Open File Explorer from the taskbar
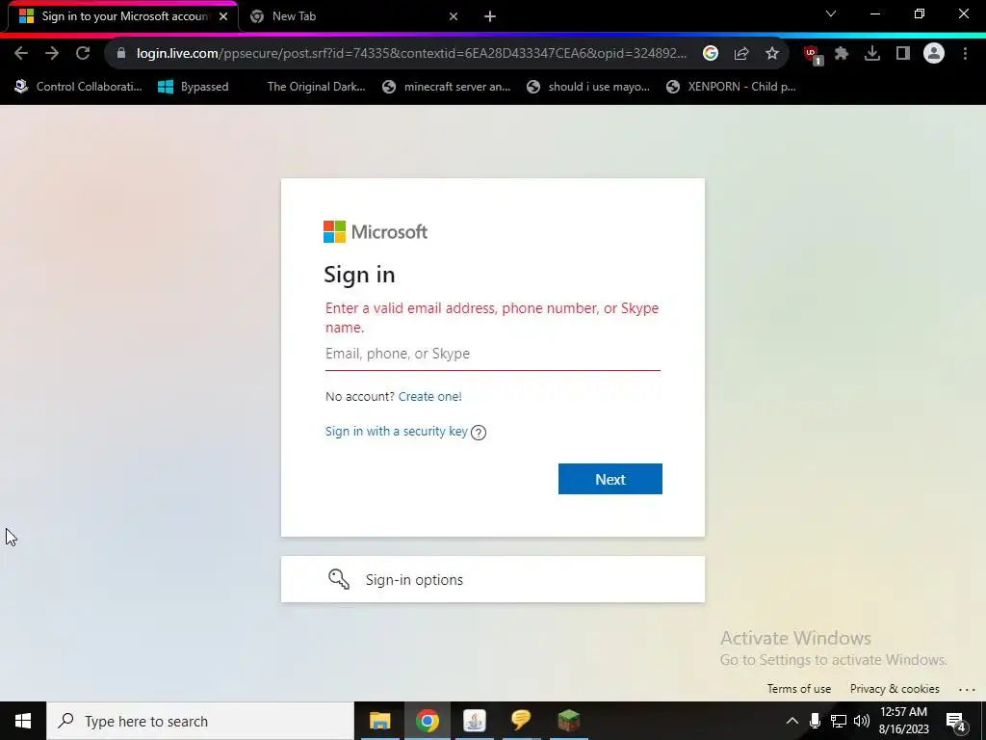Screen dimensions: 986x740 (379, 721)
